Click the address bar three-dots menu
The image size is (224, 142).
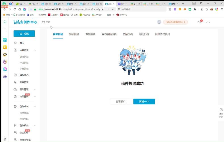tap(108, 9)
